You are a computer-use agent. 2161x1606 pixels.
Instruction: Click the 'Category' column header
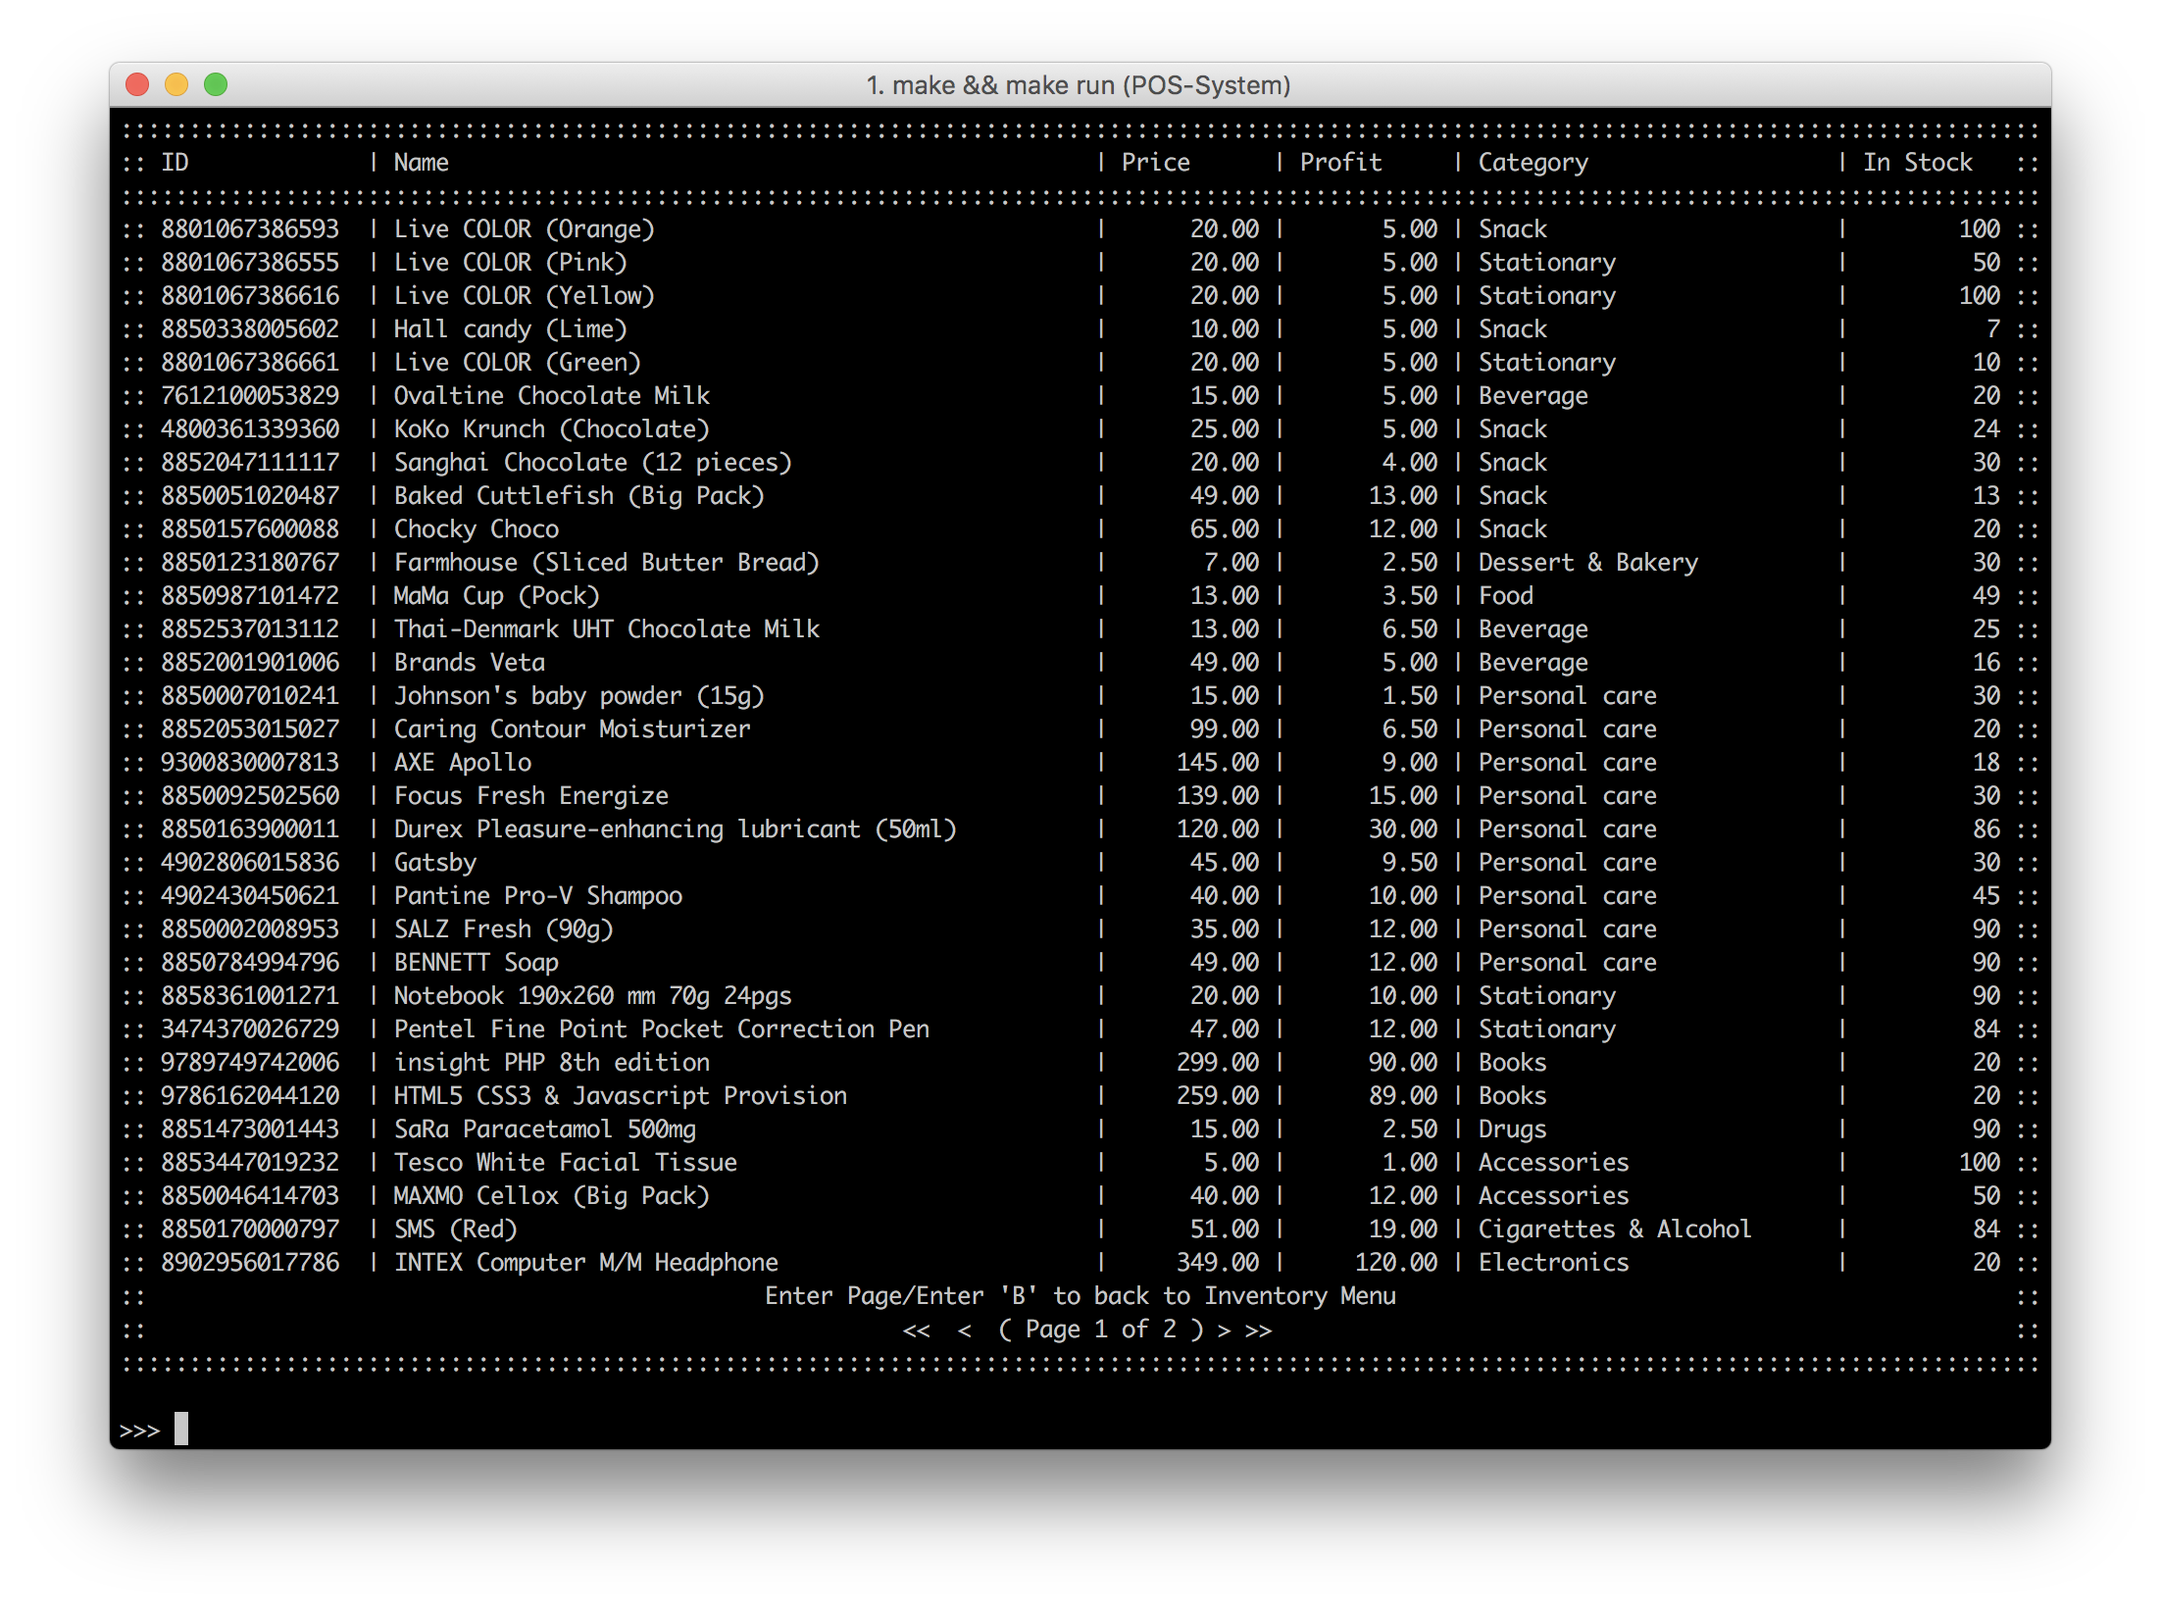coord(1533,163)
